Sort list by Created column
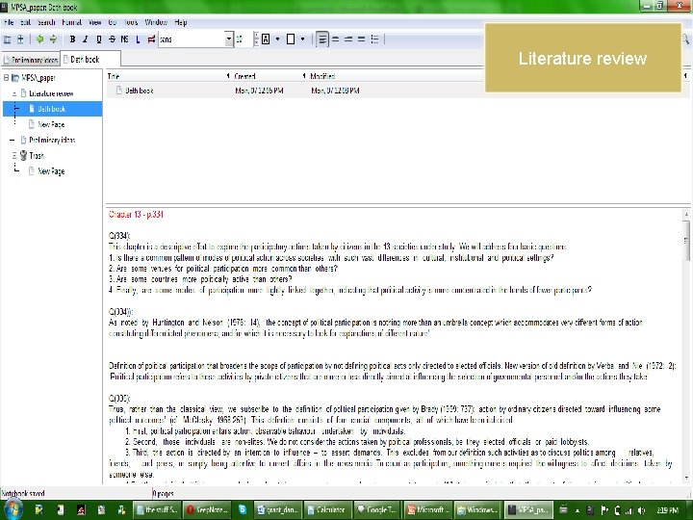This screenshot has width=693, height=520. pyautogui.click(x=269, y=76)
